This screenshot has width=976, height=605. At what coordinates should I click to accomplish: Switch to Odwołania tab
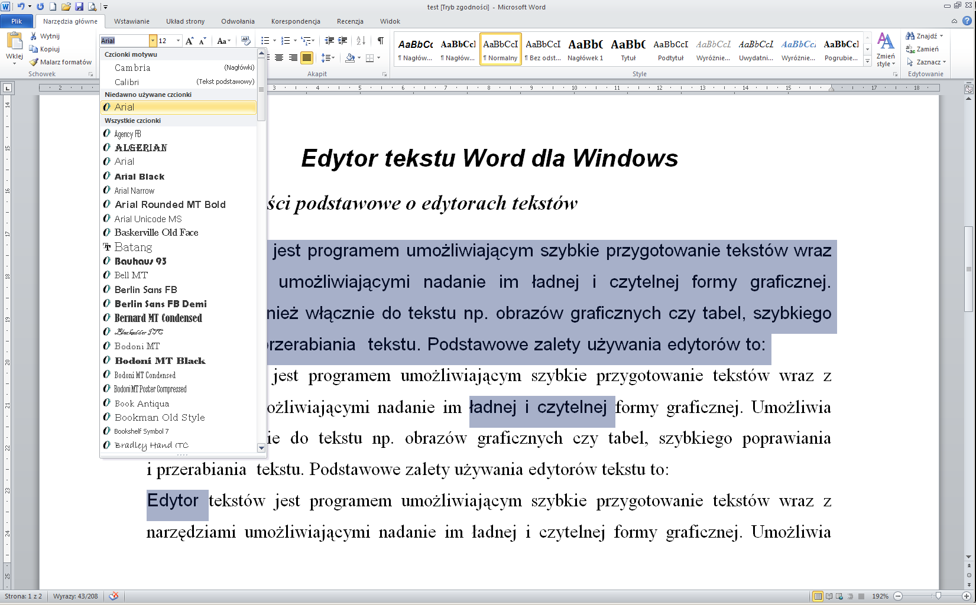pos(238,21)
